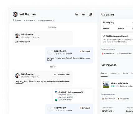This screenshot has height=114, width=133.
Task: Click the Availability lookup successful title
Action: (71, 92)
